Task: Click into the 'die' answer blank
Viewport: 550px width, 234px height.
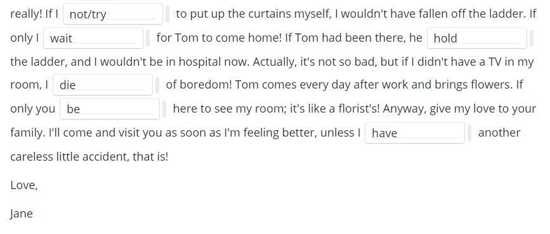Action: click(103, 85)
